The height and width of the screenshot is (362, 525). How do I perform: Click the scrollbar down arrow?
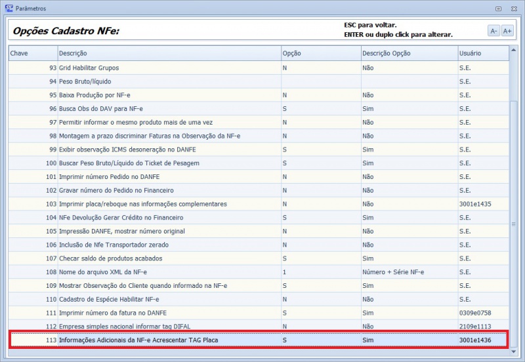(x=514, y=351)
